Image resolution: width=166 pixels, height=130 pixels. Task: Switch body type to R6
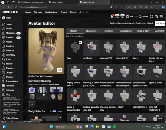pos(51,111)
